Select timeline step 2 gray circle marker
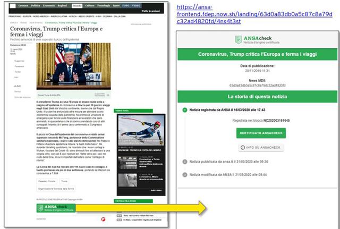 coord(184,162)
